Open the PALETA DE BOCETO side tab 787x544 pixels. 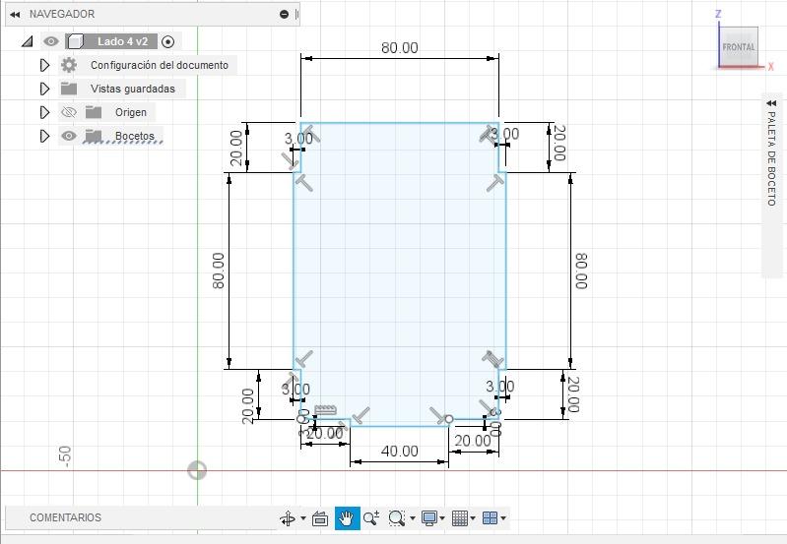[771, 158]
